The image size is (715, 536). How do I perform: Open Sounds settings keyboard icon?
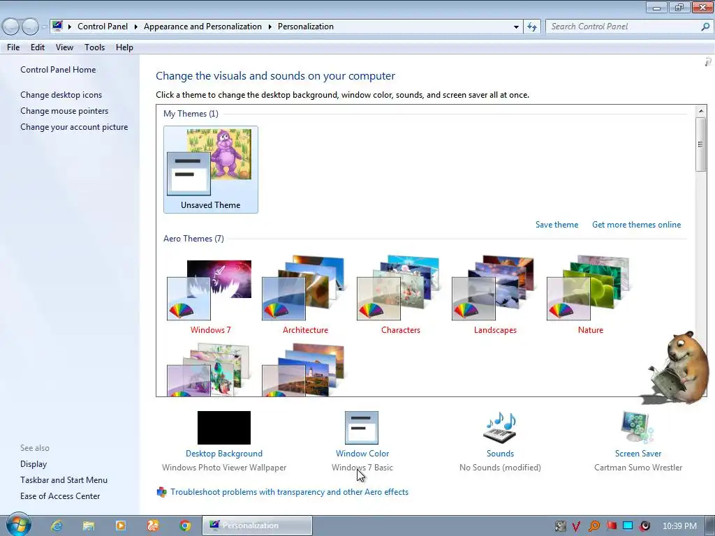tap(500, 428)
